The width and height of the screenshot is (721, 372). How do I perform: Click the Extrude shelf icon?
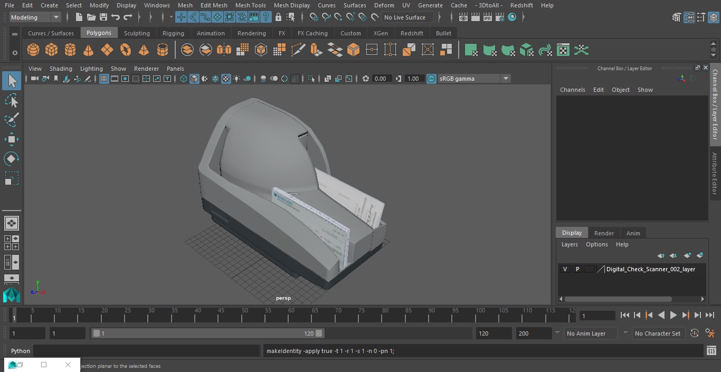(317, 50)
